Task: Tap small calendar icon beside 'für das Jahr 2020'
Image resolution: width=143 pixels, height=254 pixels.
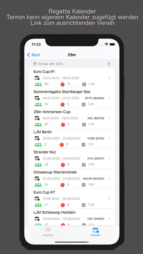Action: click(x=35, y=64)
